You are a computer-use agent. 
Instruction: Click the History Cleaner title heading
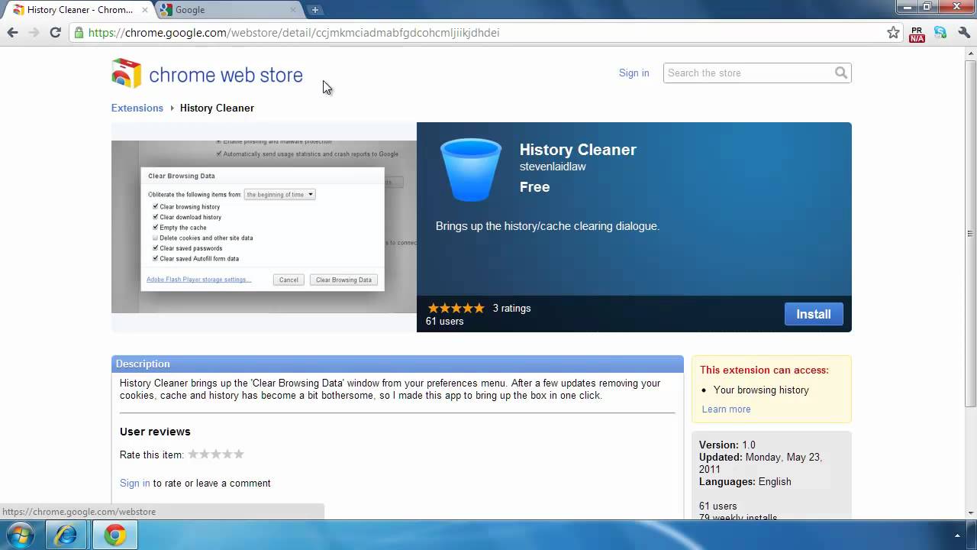click(578, 150)
